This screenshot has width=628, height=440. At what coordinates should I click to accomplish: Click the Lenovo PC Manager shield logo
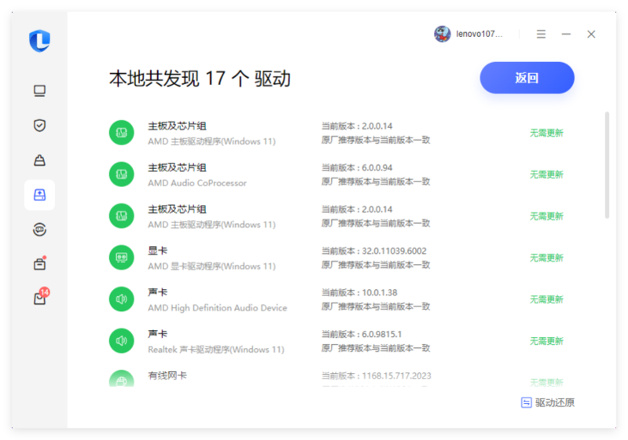tap(39, 41)
